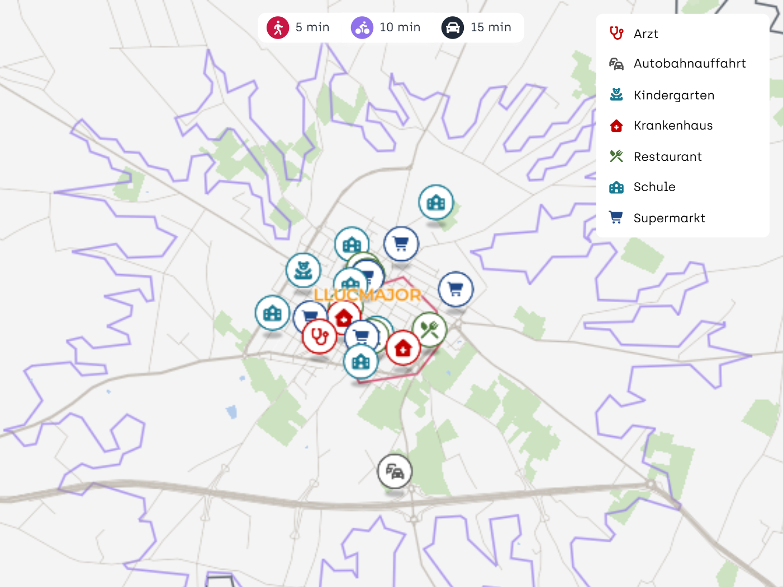
Task: Click the supermarket marker north of center
Action: (401, 244)
